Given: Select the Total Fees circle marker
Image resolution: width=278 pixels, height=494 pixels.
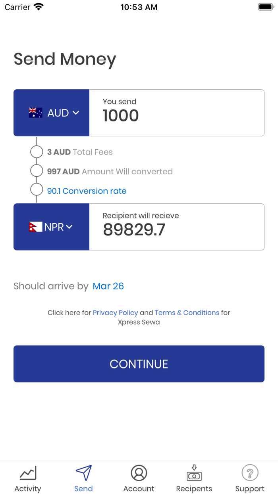Looking at the screenshot, I should 37,152.
